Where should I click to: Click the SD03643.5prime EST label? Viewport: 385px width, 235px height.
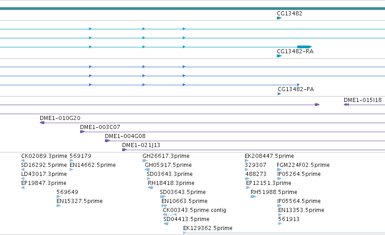pyautogui.click(x=183, y=192)
